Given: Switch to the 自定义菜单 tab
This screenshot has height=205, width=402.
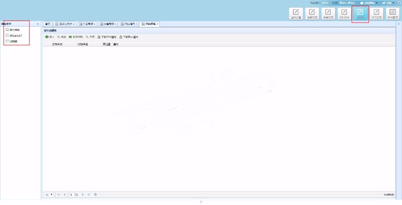Looking at the screenshot, I should pos(65,24).
